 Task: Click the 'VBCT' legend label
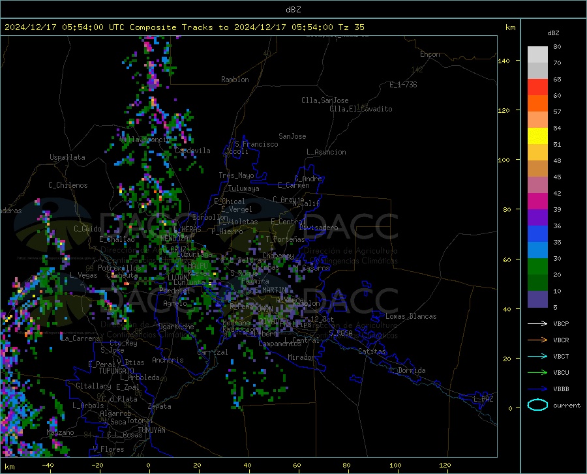pos(561,357)
